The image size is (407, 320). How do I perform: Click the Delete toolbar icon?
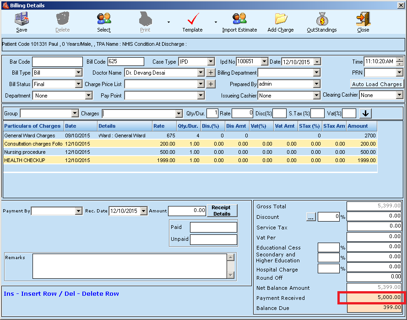point(62,22)
